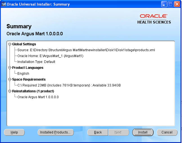Image resolution: width=182 pixels, height=143 pixels.
Task: Cancel the installation
Action: pos(167,132)
